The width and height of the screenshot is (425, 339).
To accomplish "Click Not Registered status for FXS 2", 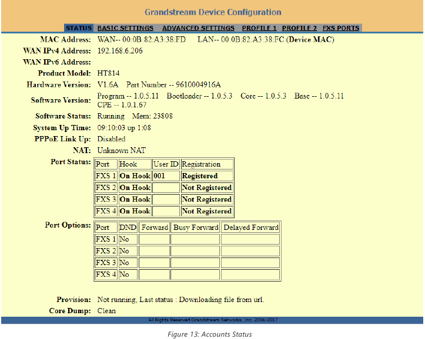I will coord(207,188).
